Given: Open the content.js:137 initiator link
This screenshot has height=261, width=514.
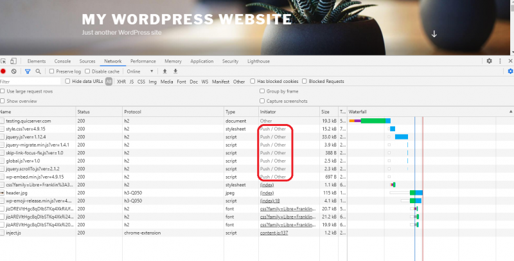Looking at the screenshot, I should (x=274, y=233).
